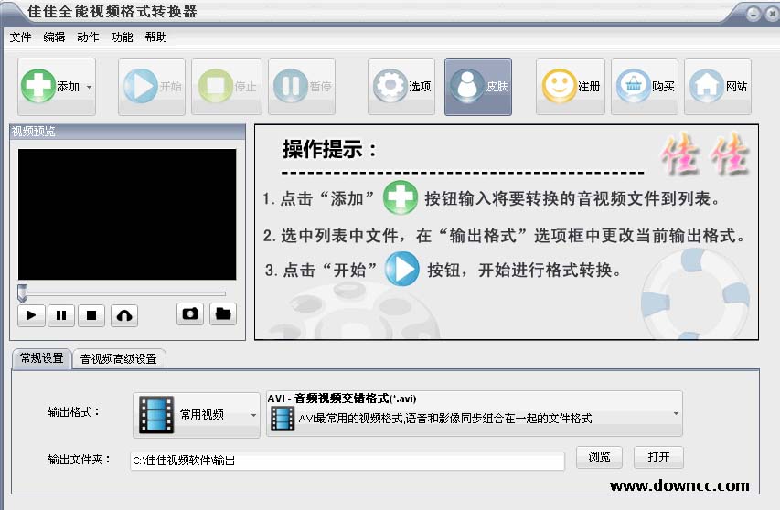
Task: Expand the Add button dropdown arrow
Action: click(x=89, y=88)
